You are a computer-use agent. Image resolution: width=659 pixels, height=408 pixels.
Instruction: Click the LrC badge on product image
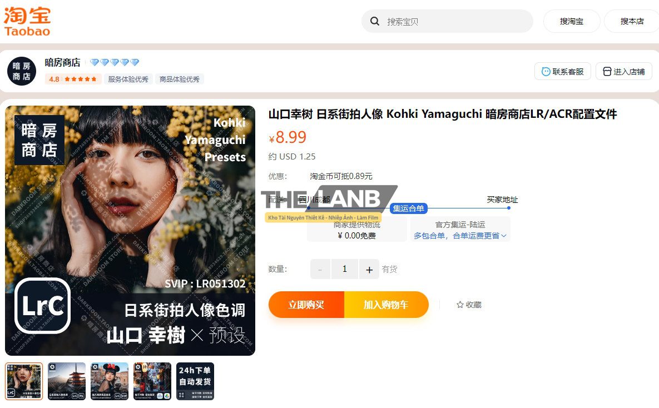click(42, 306)
